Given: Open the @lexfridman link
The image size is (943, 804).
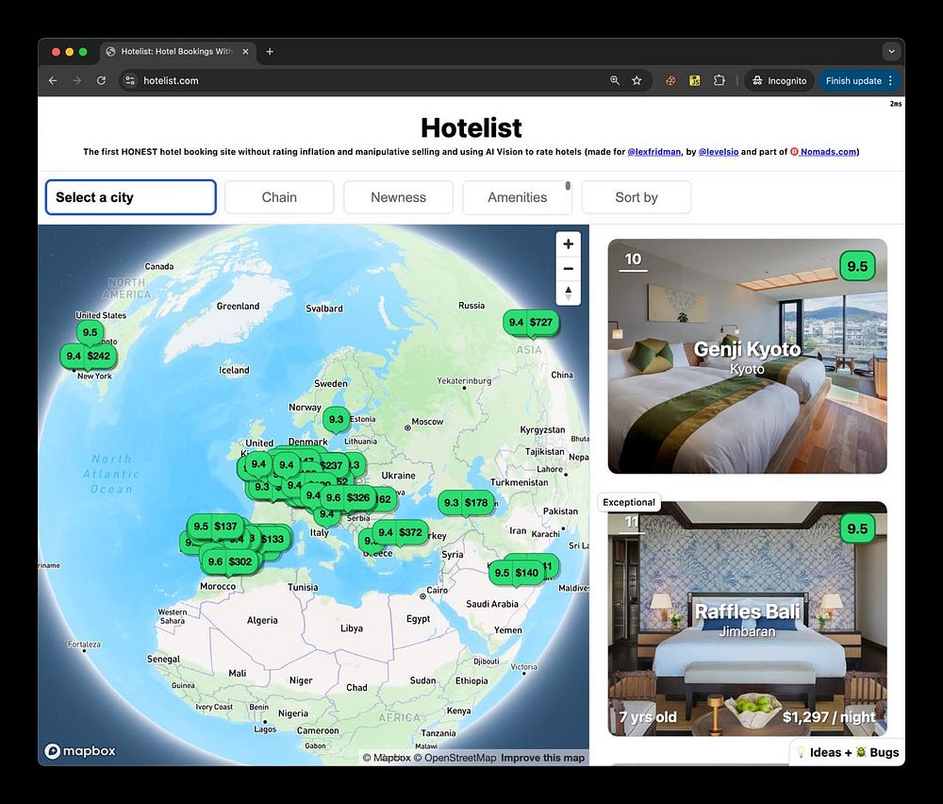Looking at the screenshot, I should [x=653, y=152].
